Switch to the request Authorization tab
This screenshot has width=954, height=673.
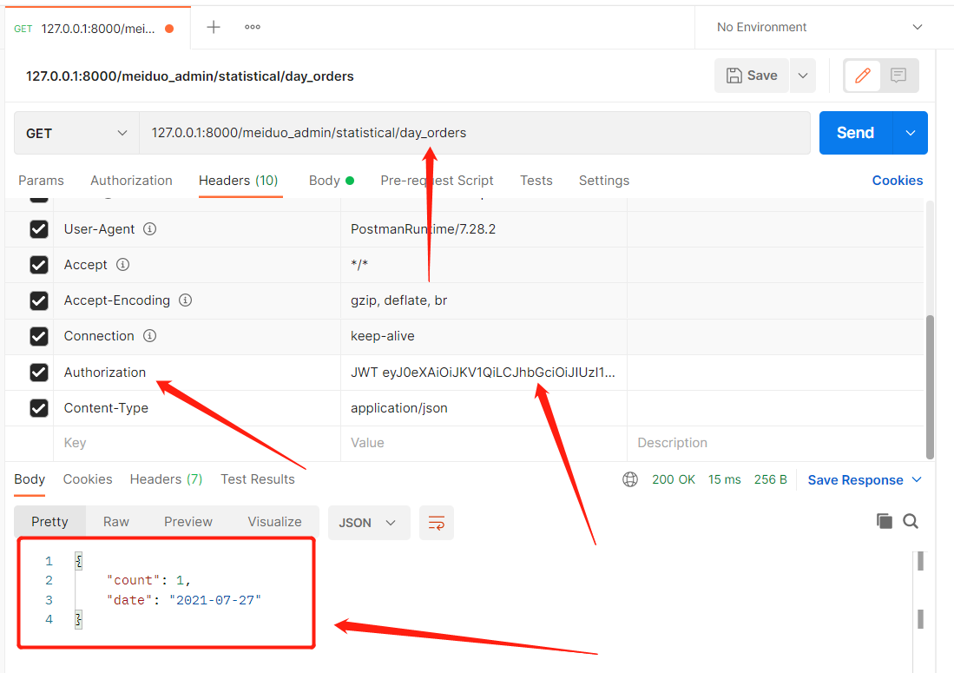[131, 181]
